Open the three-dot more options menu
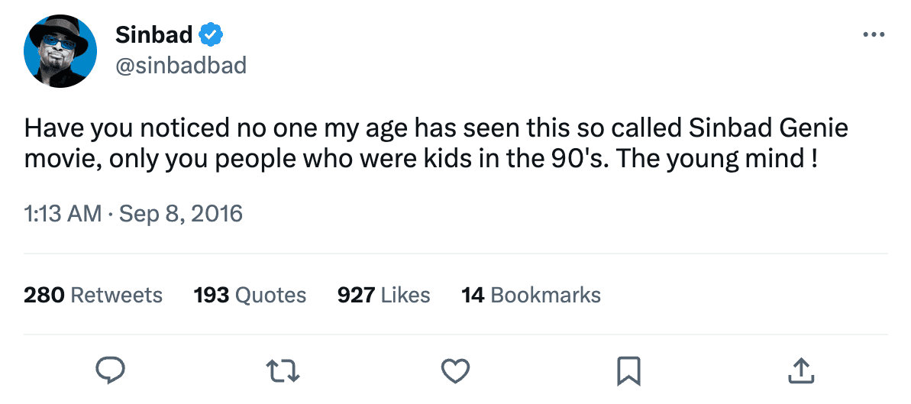This screenshot has height=404, width=911. pyautogui.click(x=873, y=34)
